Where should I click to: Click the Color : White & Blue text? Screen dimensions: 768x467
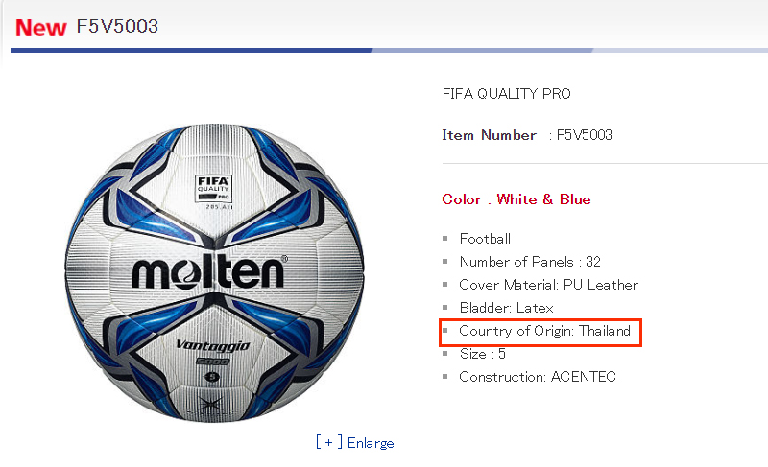click(x=516, y=199)
